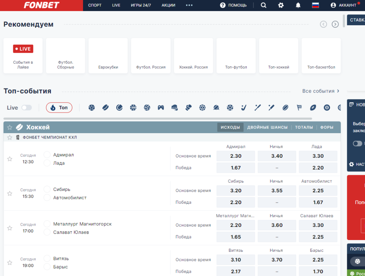The width and height of the screenshot is (365, 276).
Task: Open the Топ-хоккей recommendation card
Action: click(x=279, y=56)
